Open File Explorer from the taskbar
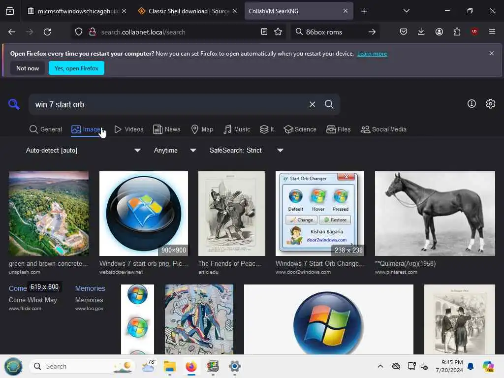504x378 pixels. (169, 366)
